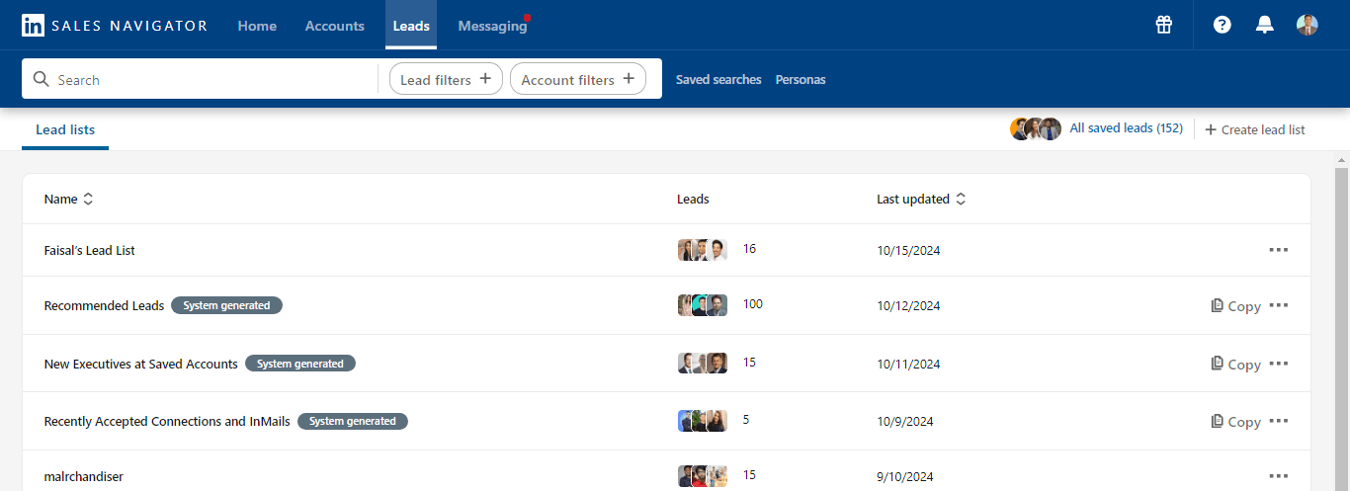The width and height of the screenshot is (1350, 491).
Task: Go to the Accounts tab
Action: point(334,26)
